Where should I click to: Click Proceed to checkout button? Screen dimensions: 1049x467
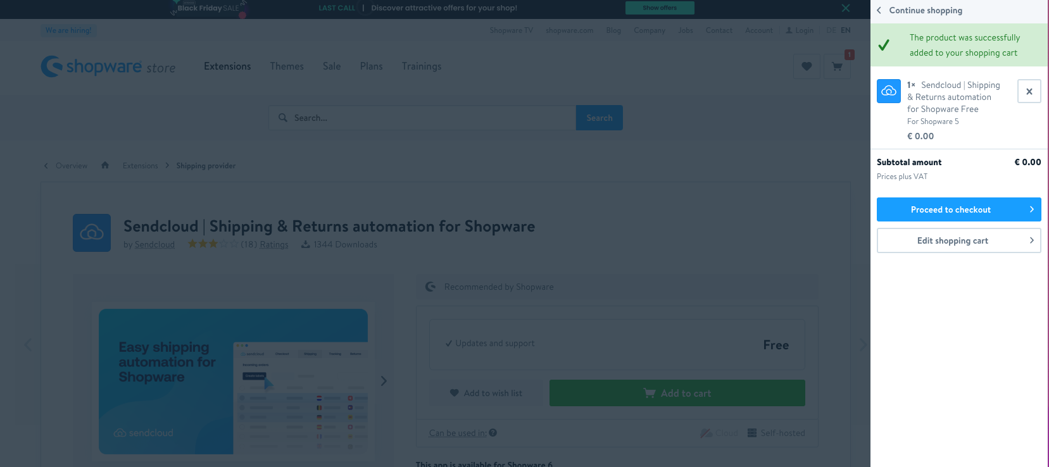[958, 209]
